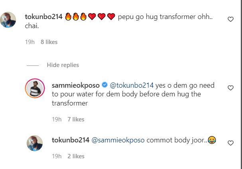Like tokunbo214's "pepu go hug transformer" comment
The width and height of the screenshot is (242, 169).
(x=230, y=19)
